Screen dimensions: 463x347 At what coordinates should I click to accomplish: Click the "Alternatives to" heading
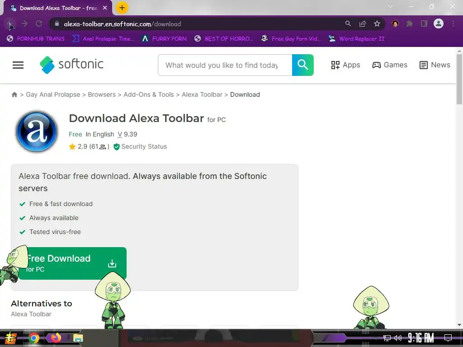point(41,304)
